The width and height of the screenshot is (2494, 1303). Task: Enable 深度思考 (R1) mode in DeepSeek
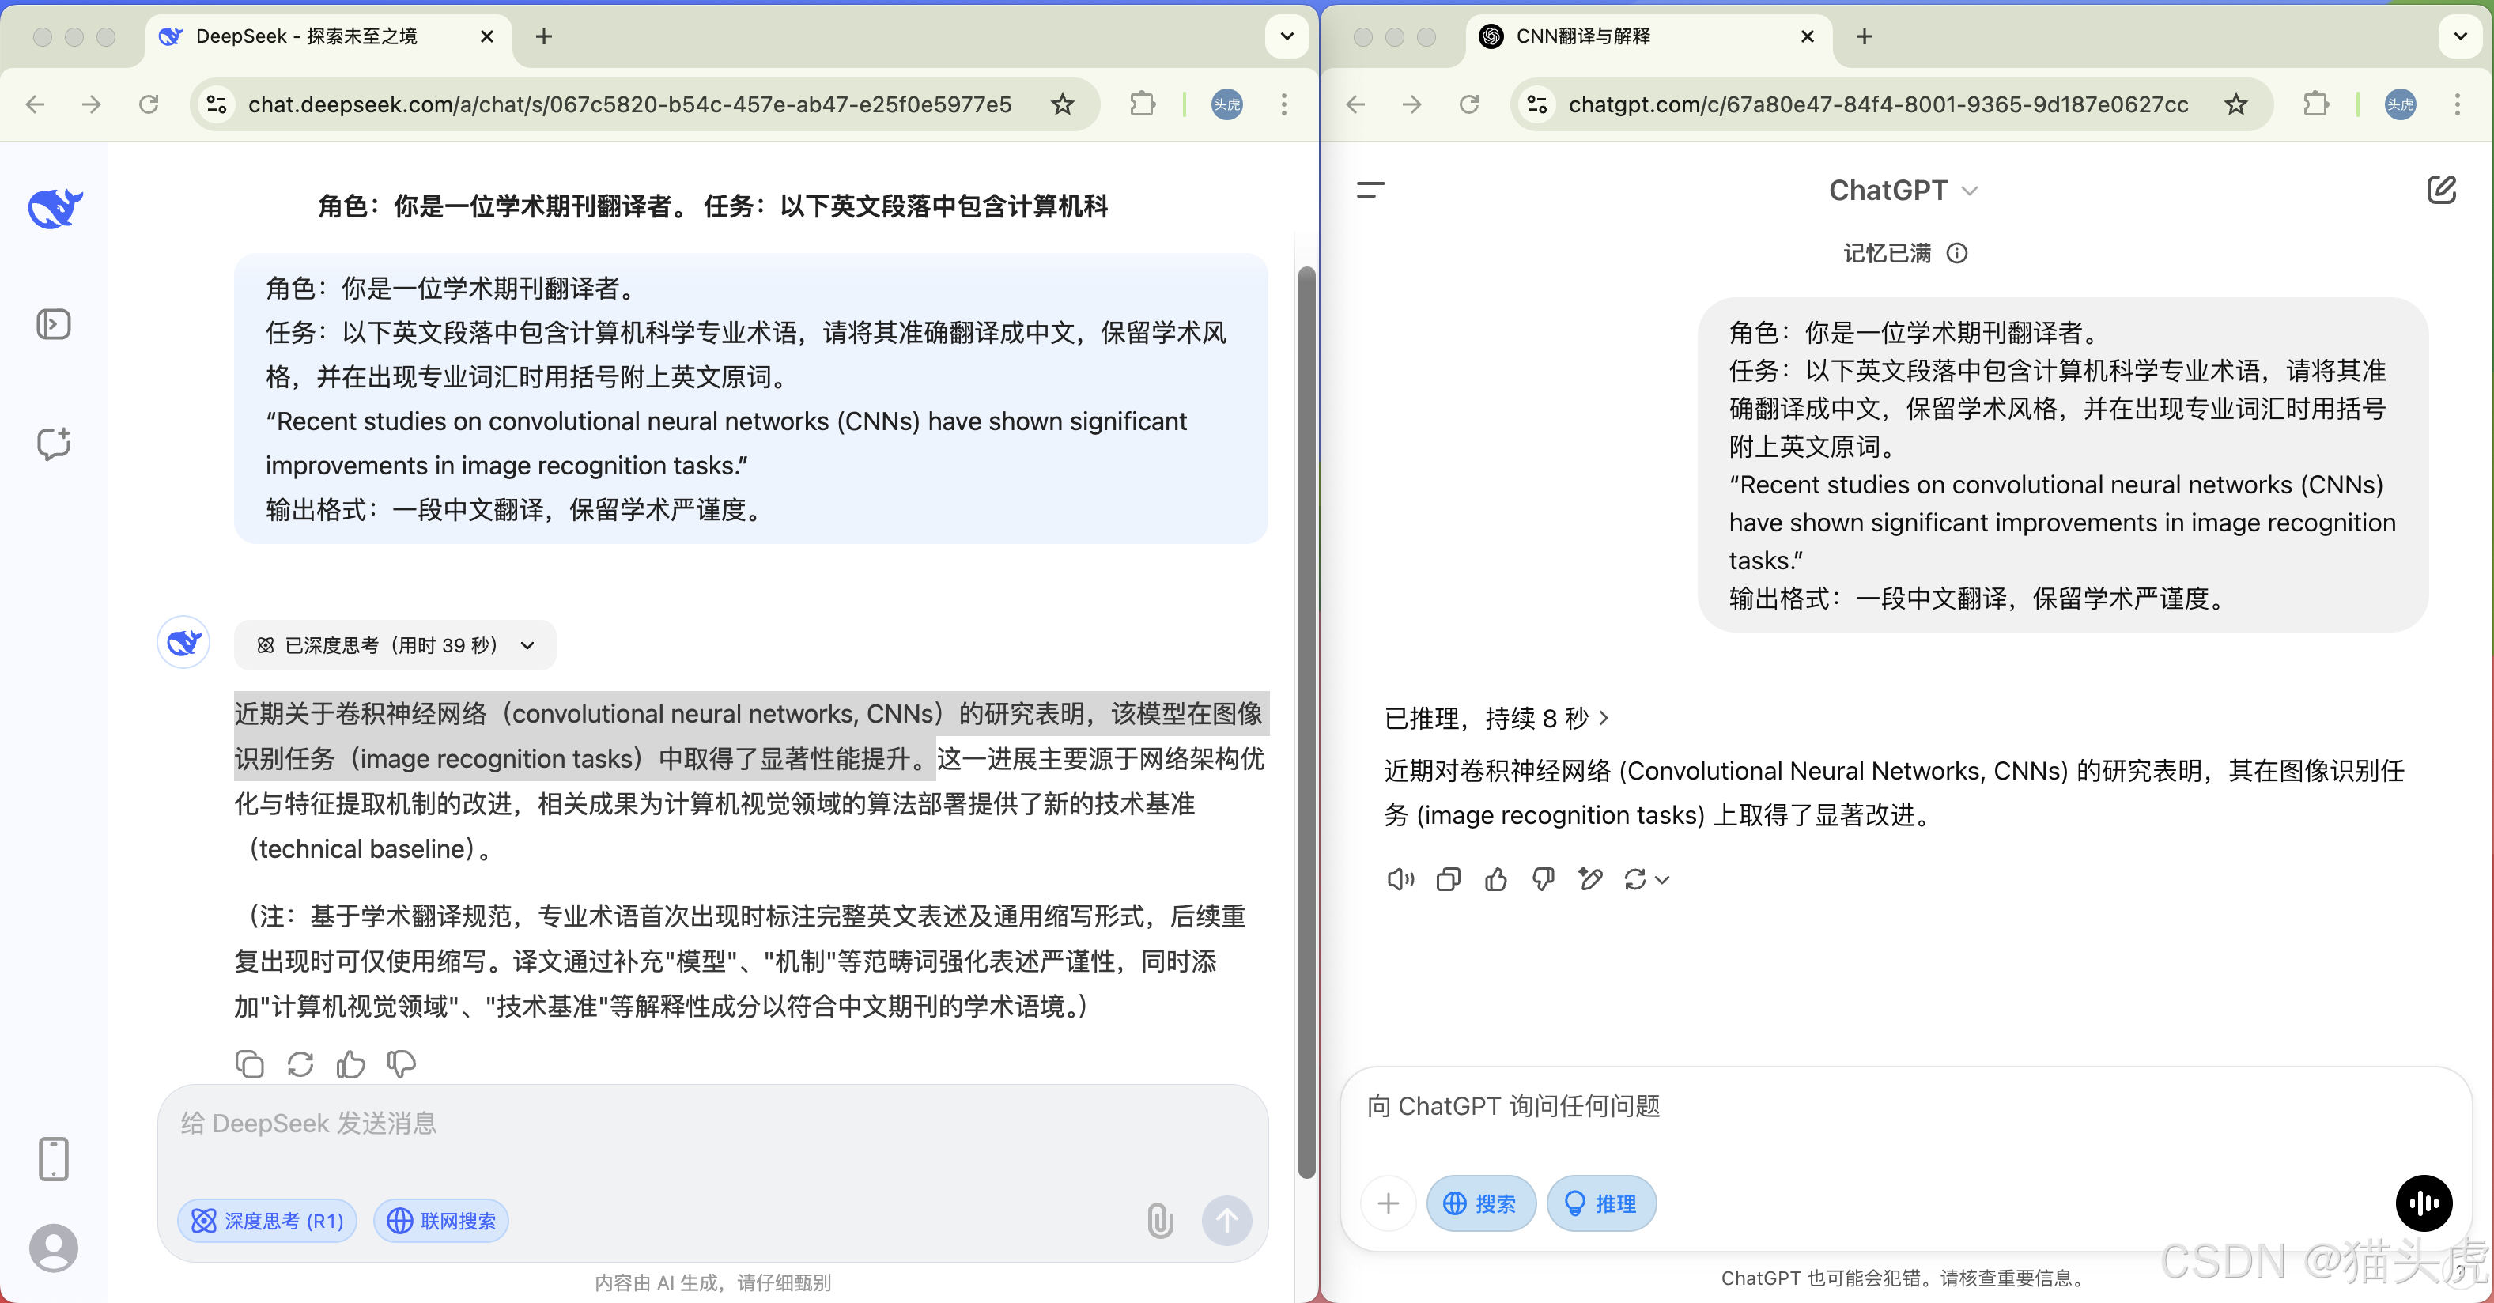click(x=267, y=1221)
